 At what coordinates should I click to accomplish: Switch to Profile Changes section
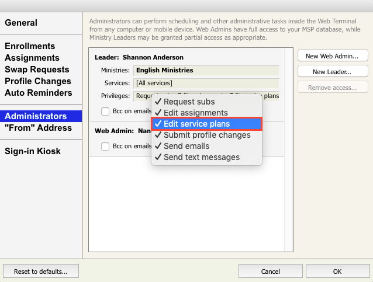click(38, 81)
